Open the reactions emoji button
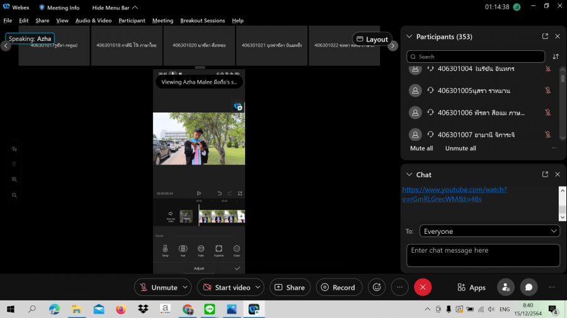The width and height of the screenshot is (567, 318). (377, 287)
